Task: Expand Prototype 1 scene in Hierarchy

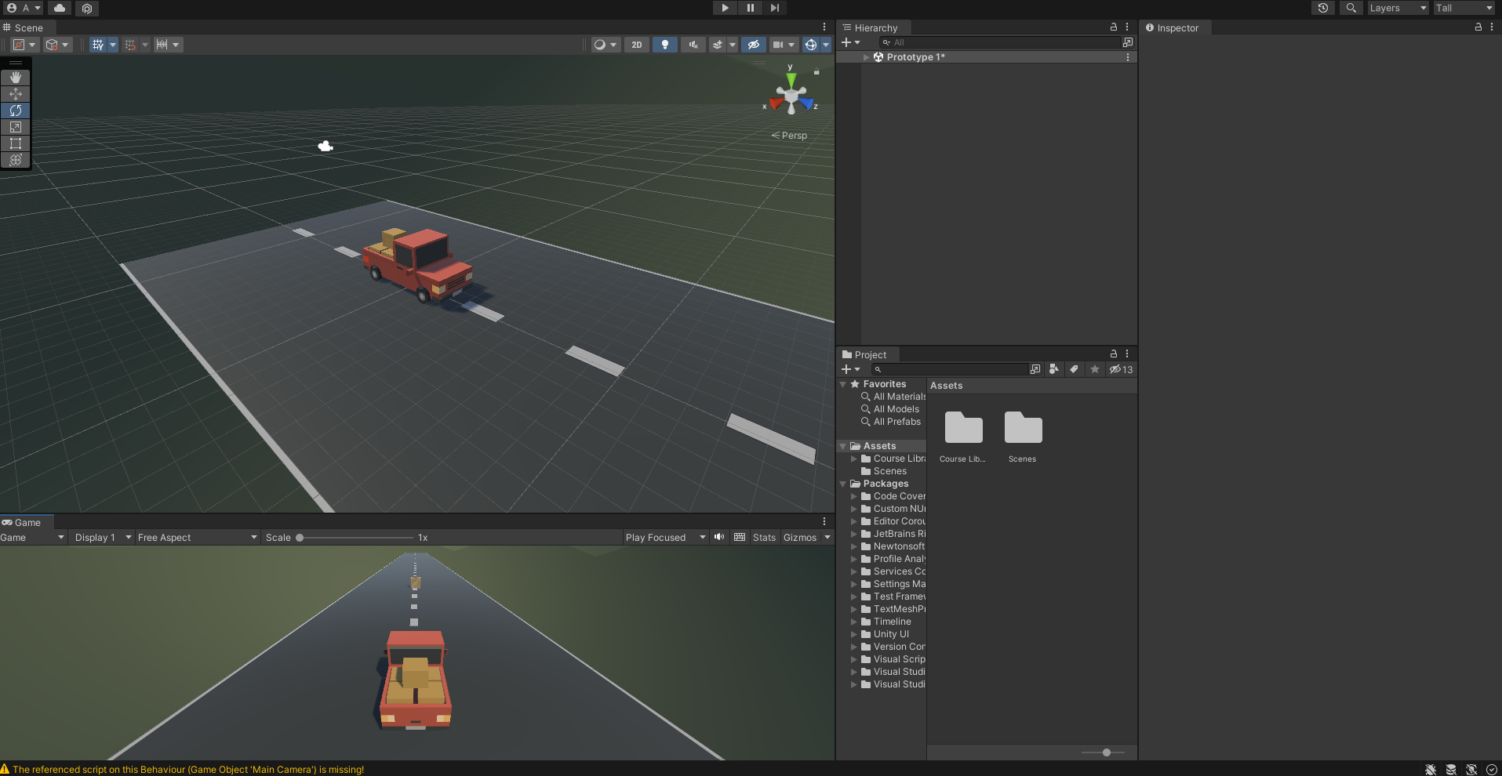Action: 867,57
